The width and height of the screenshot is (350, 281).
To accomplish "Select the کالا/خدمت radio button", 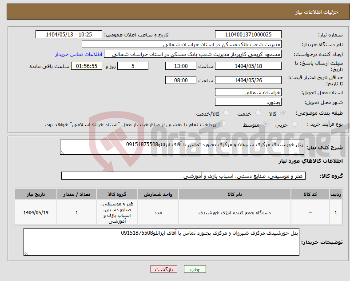I will (x=227, y=113).
